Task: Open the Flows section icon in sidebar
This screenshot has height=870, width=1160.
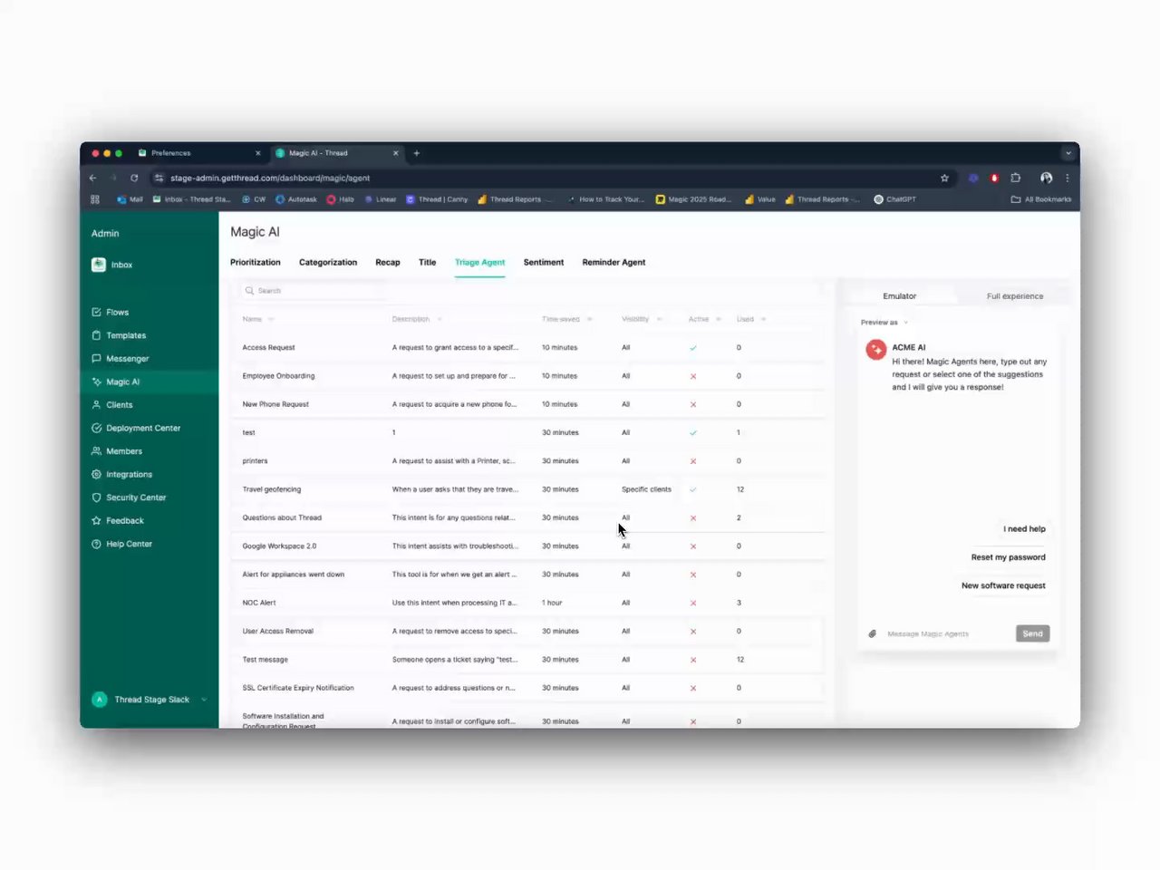Action: coord(96,312)
